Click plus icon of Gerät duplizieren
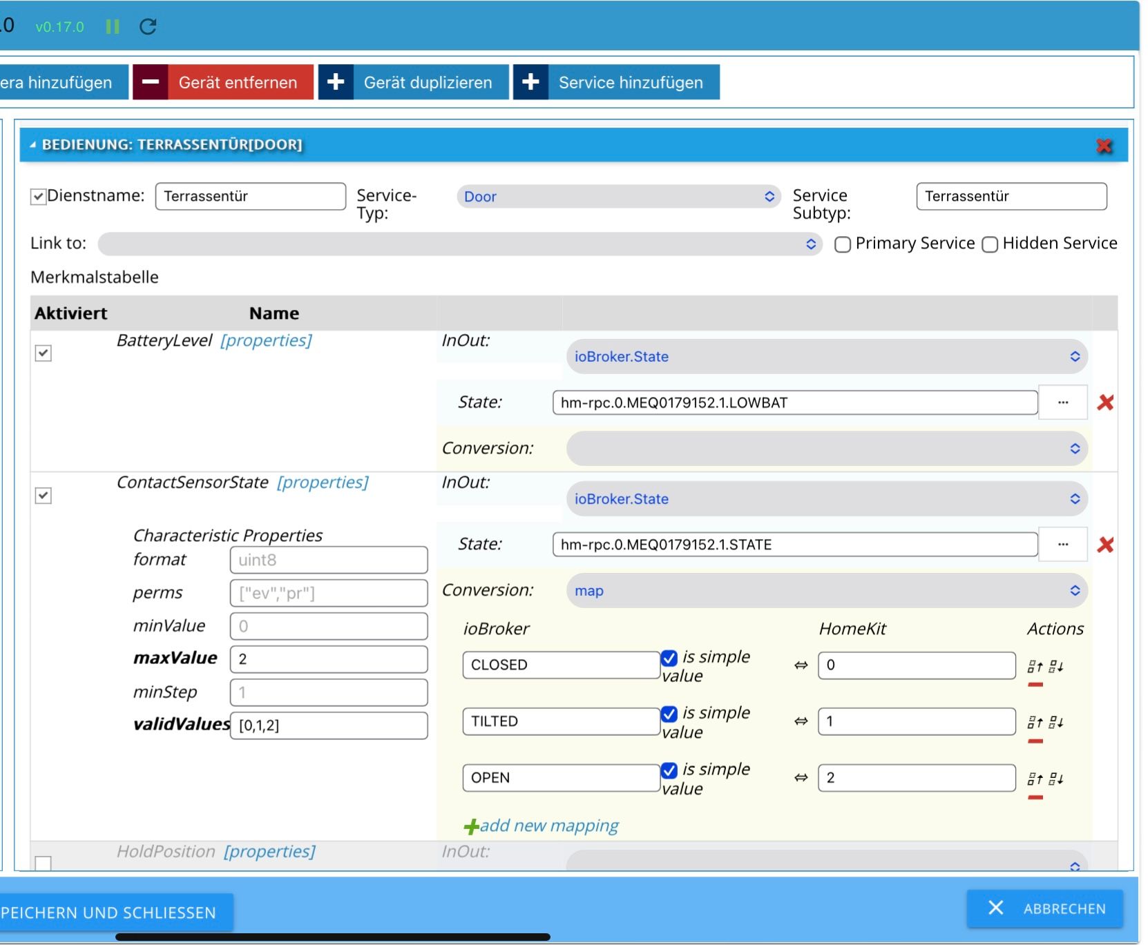Viewport: 1148px width, 945px height. [x=336, y=82]
